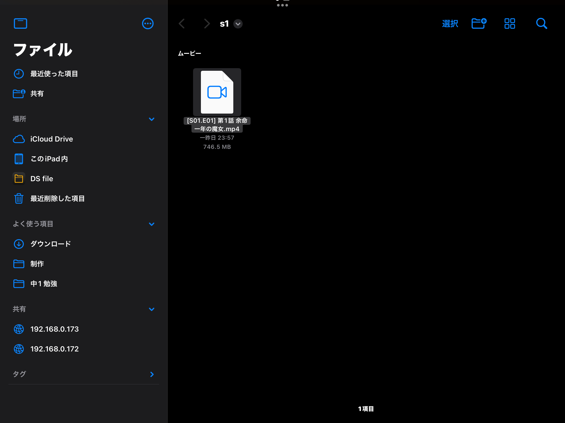
Task: Collapse the よく使う項目 section
Action: [x=151, y=224]
